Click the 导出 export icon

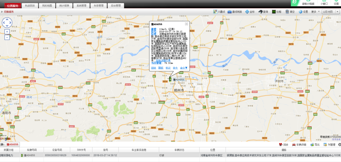click(x=312, y=145)
